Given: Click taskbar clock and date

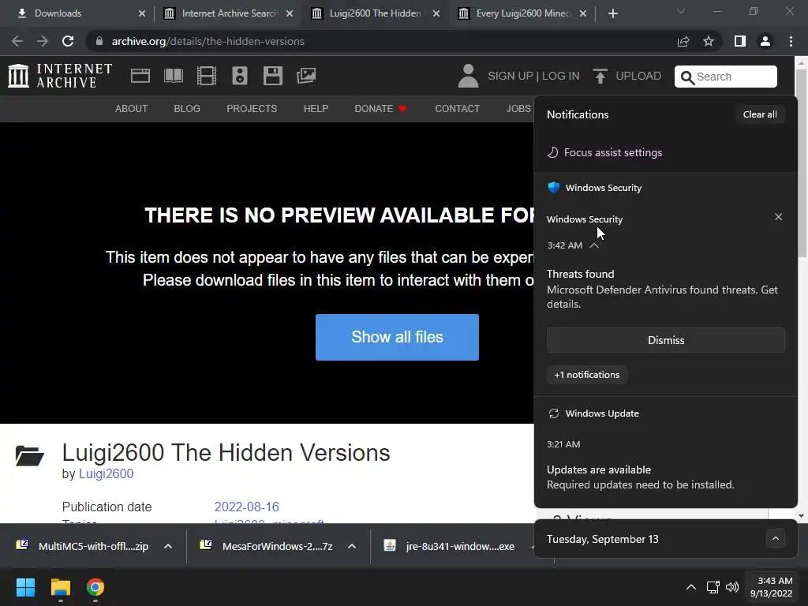Looking at the screenshot, I should click(772, 587).
